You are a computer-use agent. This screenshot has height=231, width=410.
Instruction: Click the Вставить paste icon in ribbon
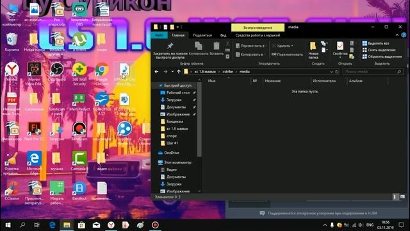(x=217, y=46)
